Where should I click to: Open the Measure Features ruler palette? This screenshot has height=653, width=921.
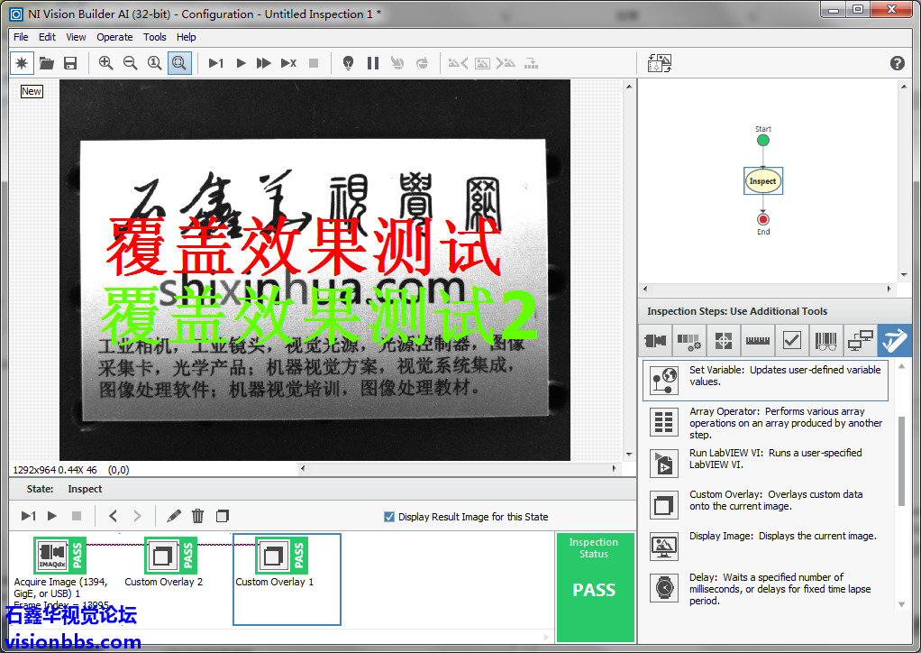(758, 340)
